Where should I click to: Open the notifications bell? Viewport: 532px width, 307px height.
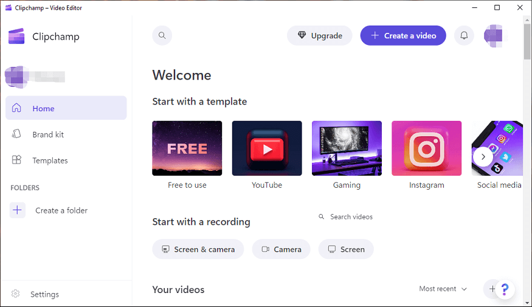[464, 35]
